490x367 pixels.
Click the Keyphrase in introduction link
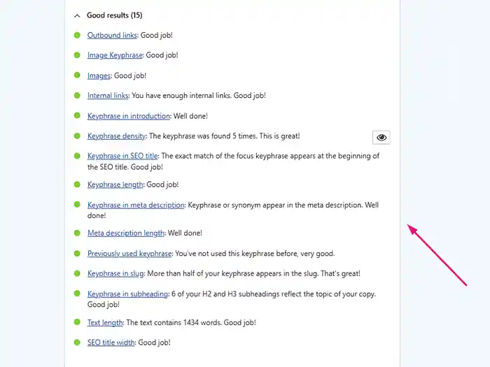[128, 116]
